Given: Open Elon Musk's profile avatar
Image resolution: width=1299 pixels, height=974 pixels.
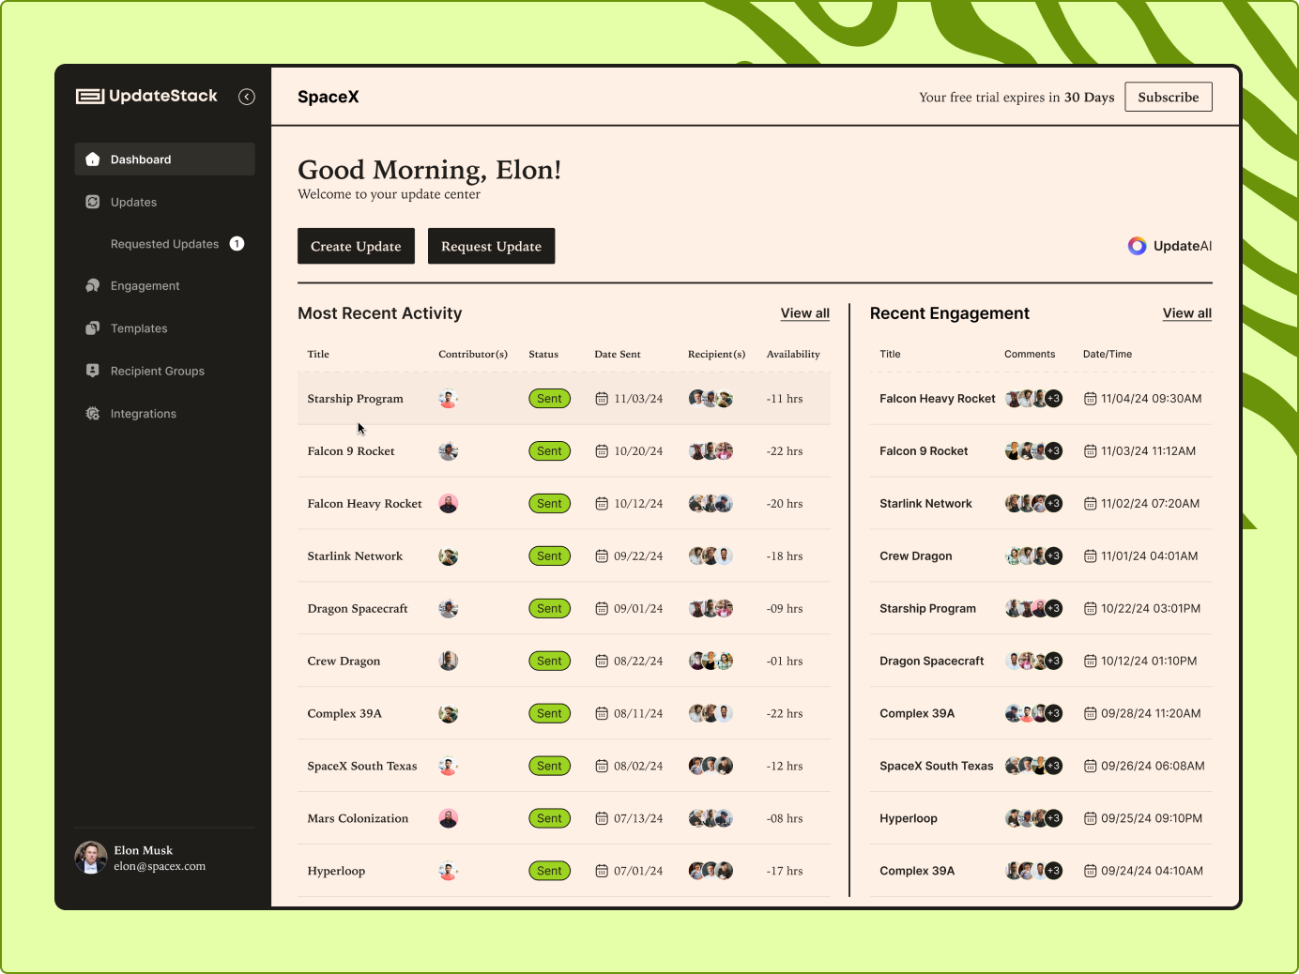Looking at the screenshot, I should [91, 858].
